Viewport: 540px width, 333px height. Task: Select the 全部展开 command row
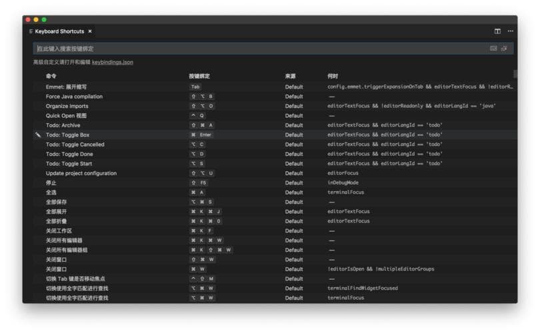point(275,212)
